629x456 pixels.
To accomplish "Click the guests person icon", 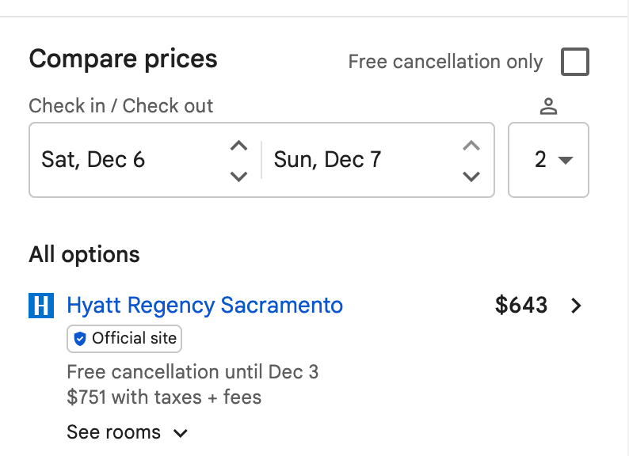I will [548, 106].
